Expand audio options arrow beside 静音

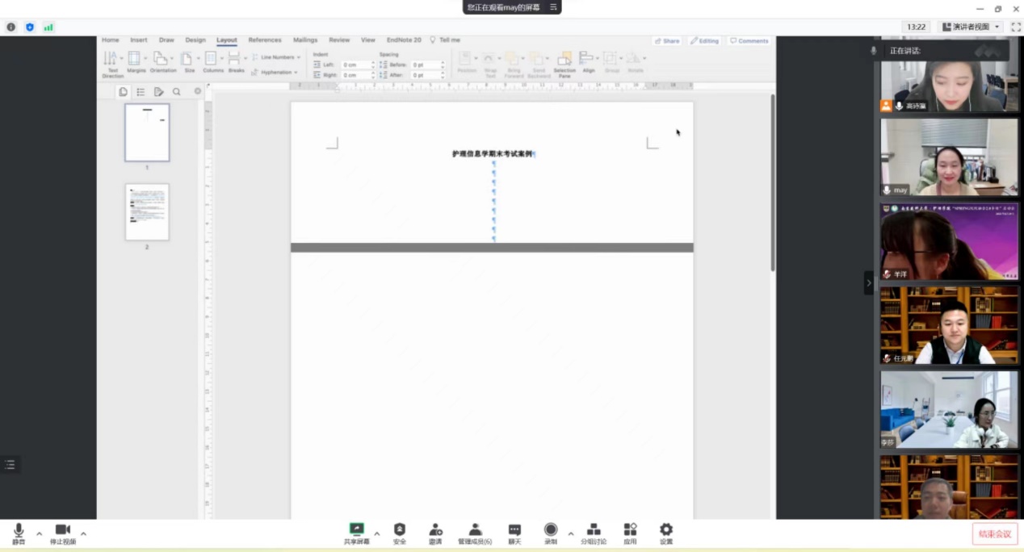(39, 533)
